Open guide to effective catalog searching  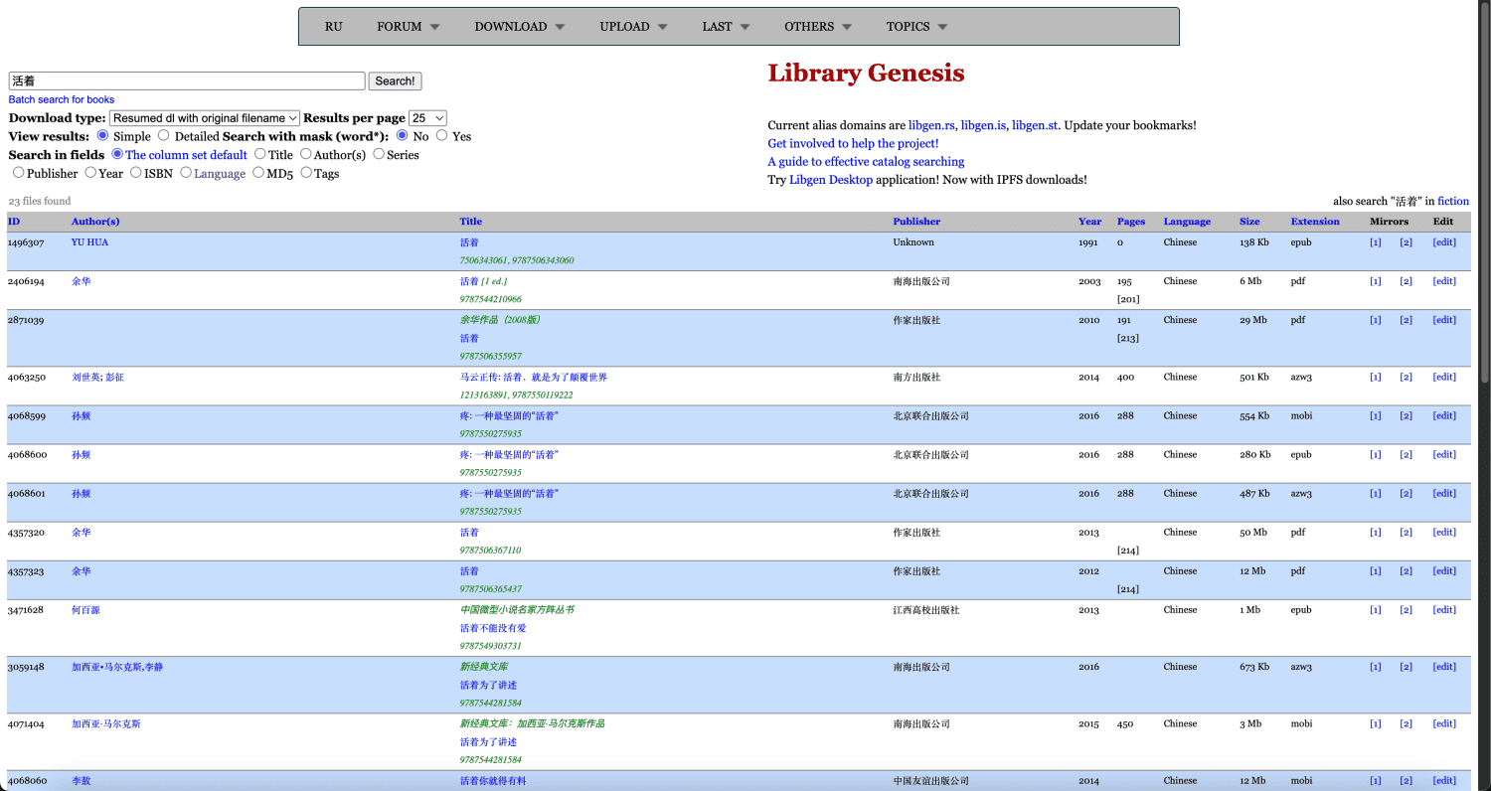coord(866,161)
